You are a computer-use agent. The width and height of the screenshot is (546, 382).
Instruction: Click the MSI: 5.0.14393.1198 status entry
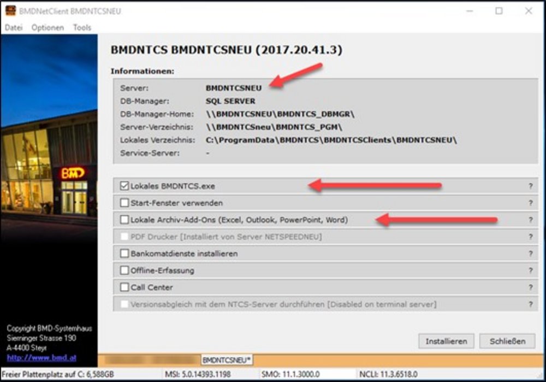(x=198, y=374)
